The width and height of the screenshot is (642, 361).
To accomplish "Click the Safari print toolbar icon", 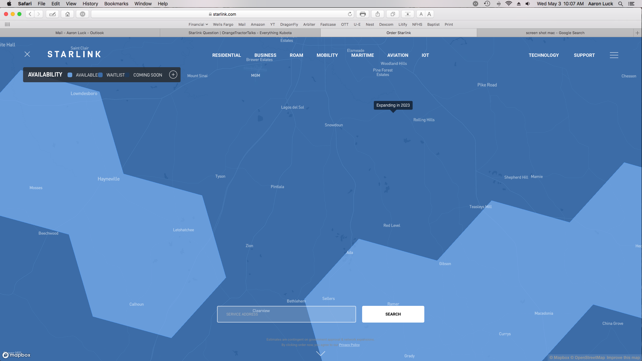I will pyautogui.click(x=362, y=14).
